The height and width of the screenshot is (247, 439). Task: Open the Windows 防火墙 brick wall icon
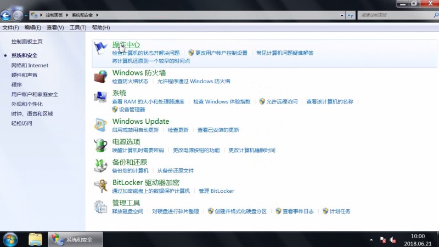click(x=100, y=77)
